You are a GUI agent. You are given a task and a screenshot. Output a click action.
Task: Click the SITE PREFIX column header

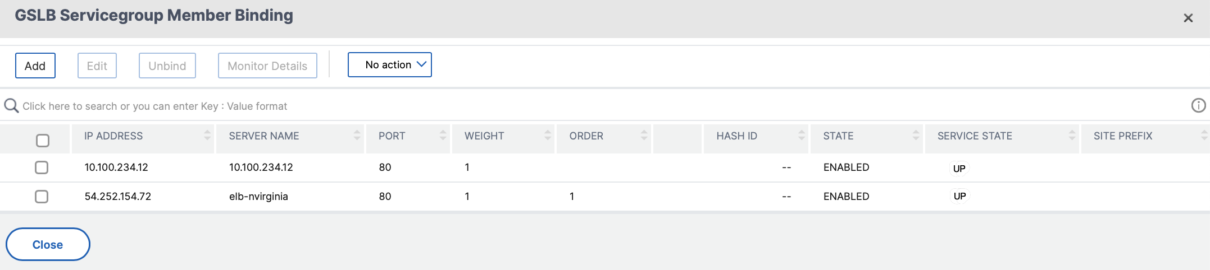pyautogui.click(x=1123, y=136)
